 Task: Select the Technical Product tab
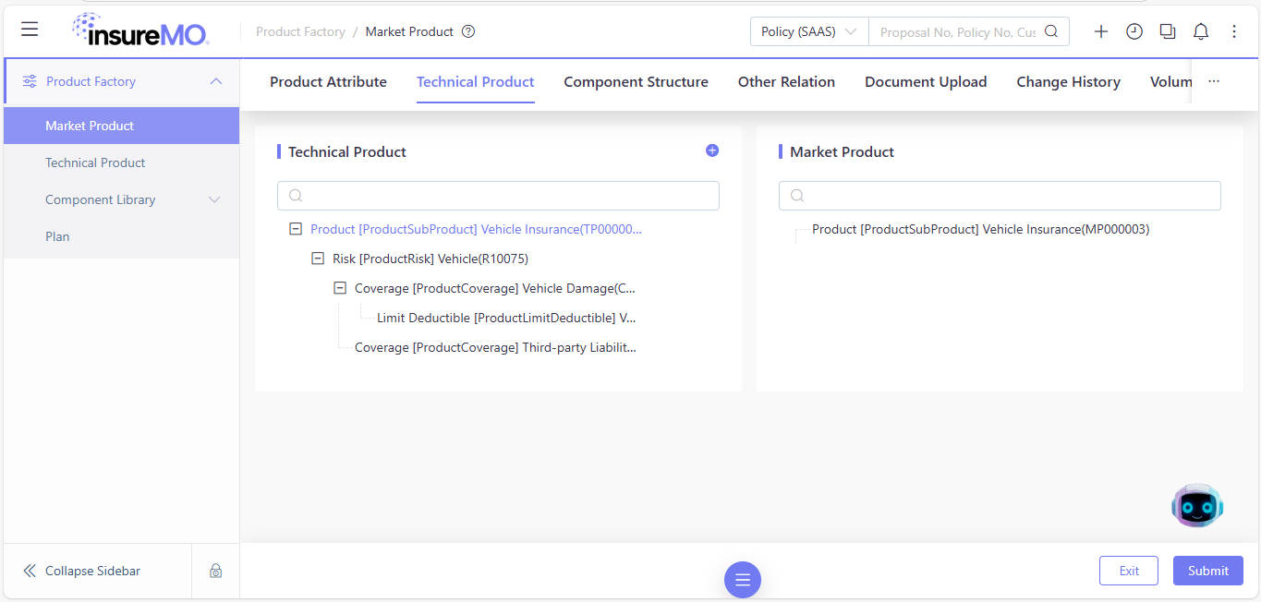click(x=476, y=81)
